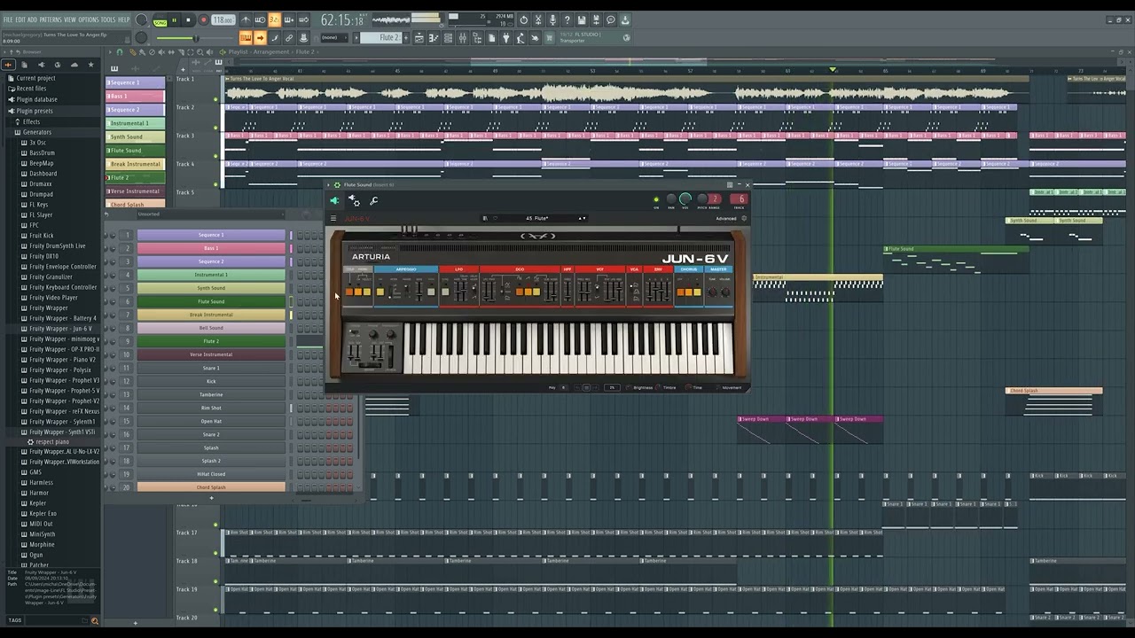Pause playback with the pause button
1135x638 pixels.
[174, 19]
